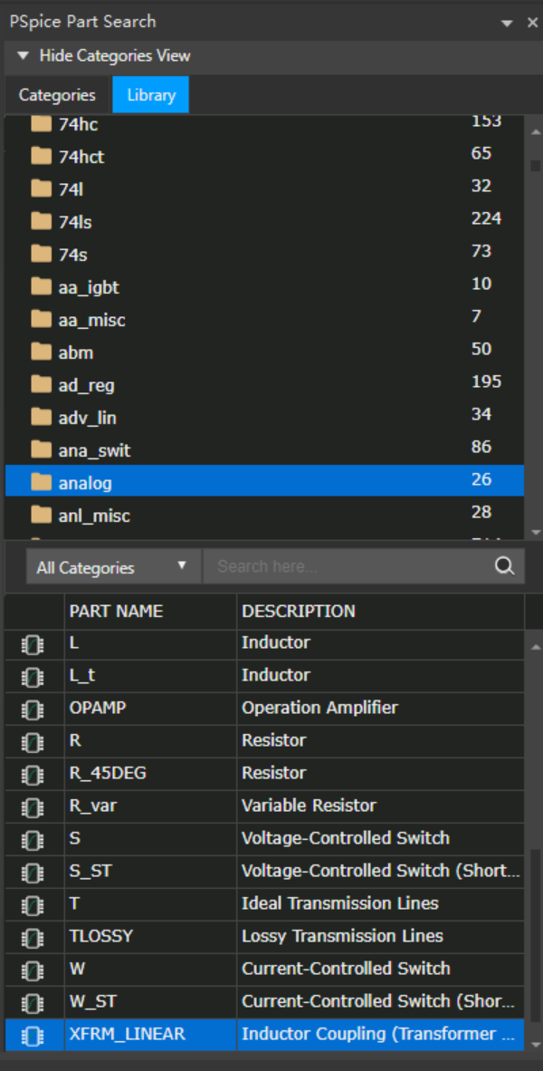Click the abm library folder icon

pos(42,352)
